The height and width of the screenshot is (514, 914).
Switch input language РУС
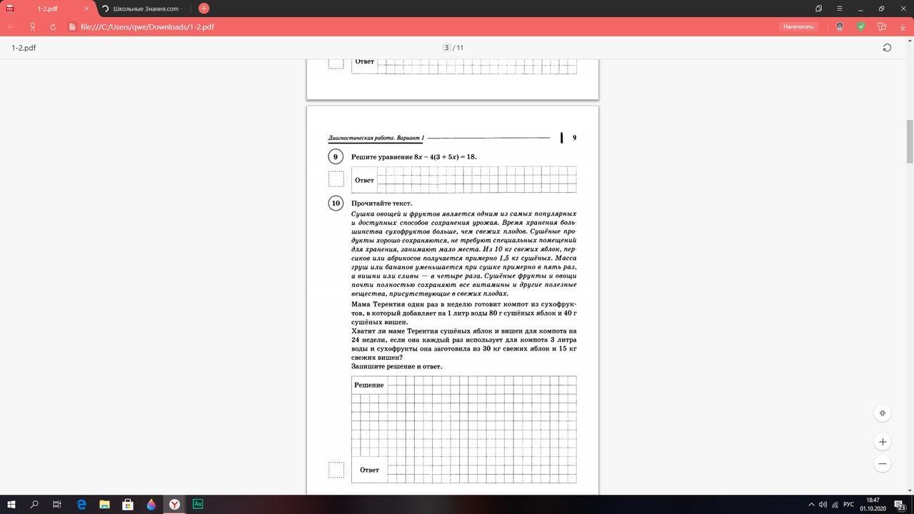coord(849,505)
